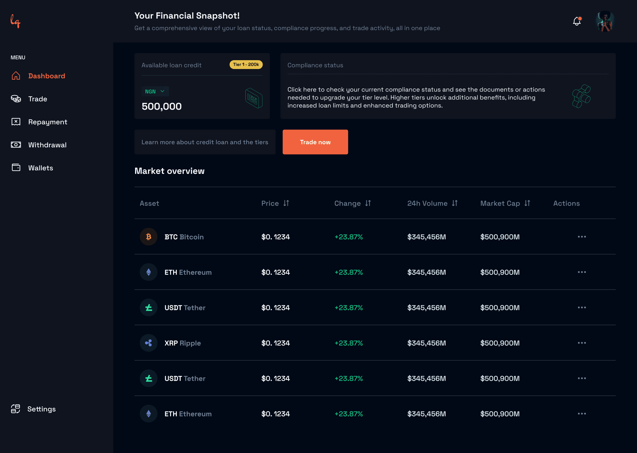Viewport: 637px width, 453px height.
Task: Expand the NGN currency dropdown
Action: 155,91
